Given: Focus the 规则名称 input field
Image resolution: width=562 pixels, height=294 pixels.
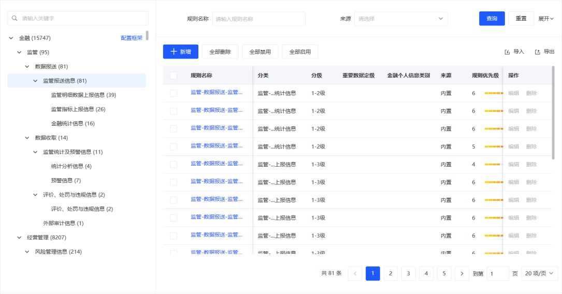Looking at the screenshot, I should tap(259, 19).
